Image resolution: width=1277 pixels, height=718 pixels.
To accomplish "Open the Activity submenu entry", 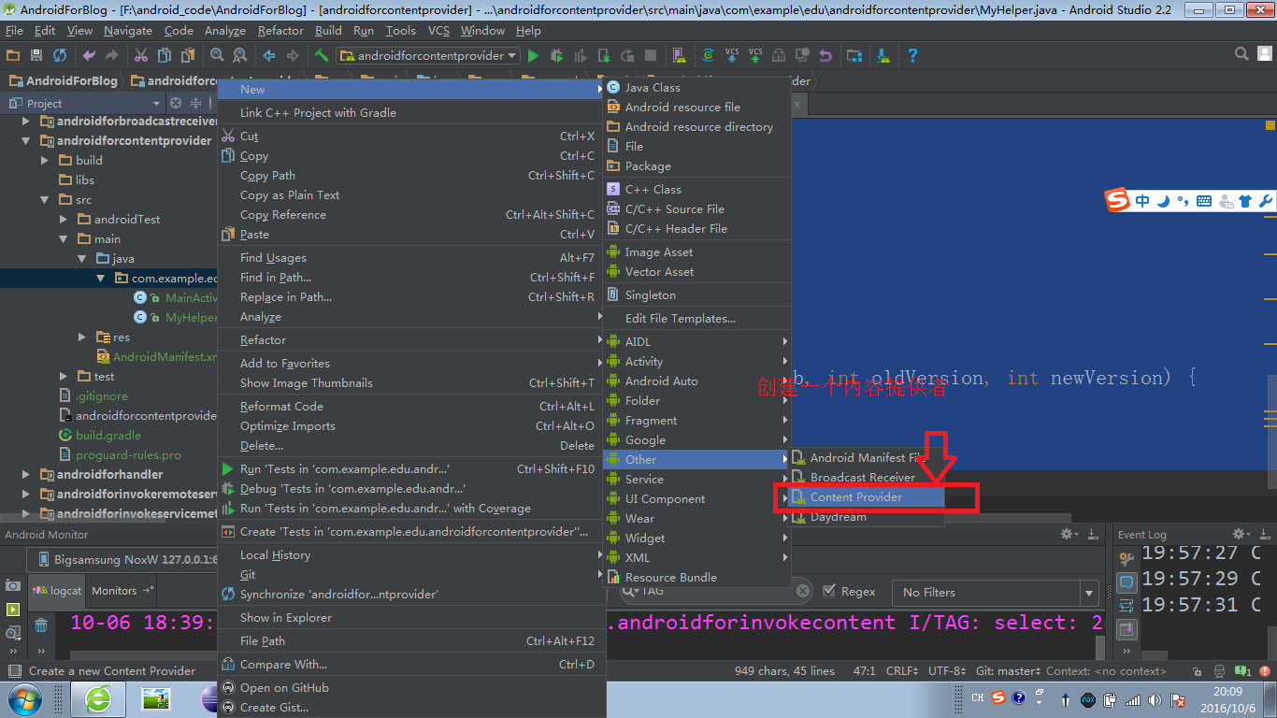I will point(697,362).
